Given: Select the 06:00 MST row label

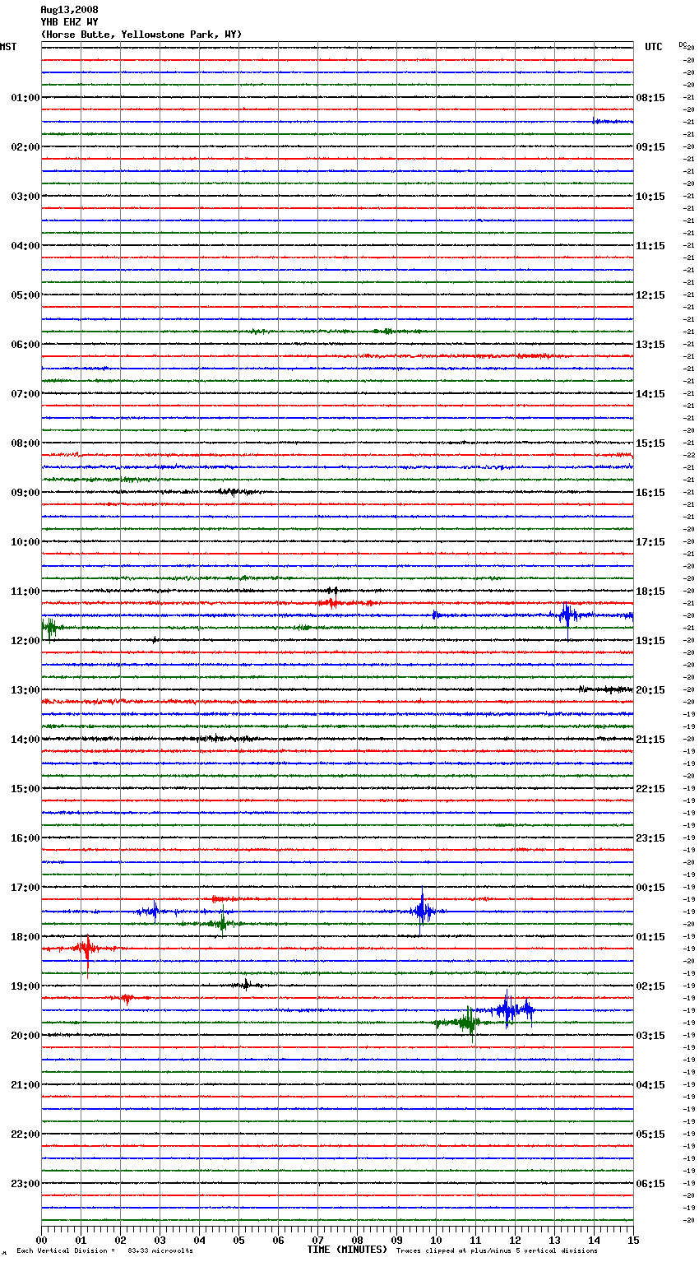Looking at the screenshot, I should [25, 345].
